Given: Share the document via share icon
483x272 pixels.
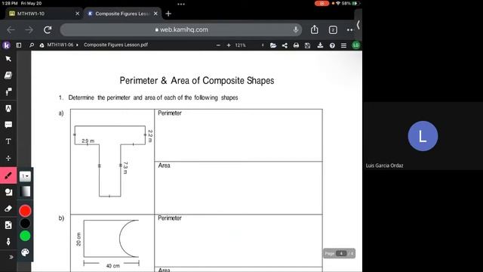Looking at the screenshot, I should coord(285,45).
